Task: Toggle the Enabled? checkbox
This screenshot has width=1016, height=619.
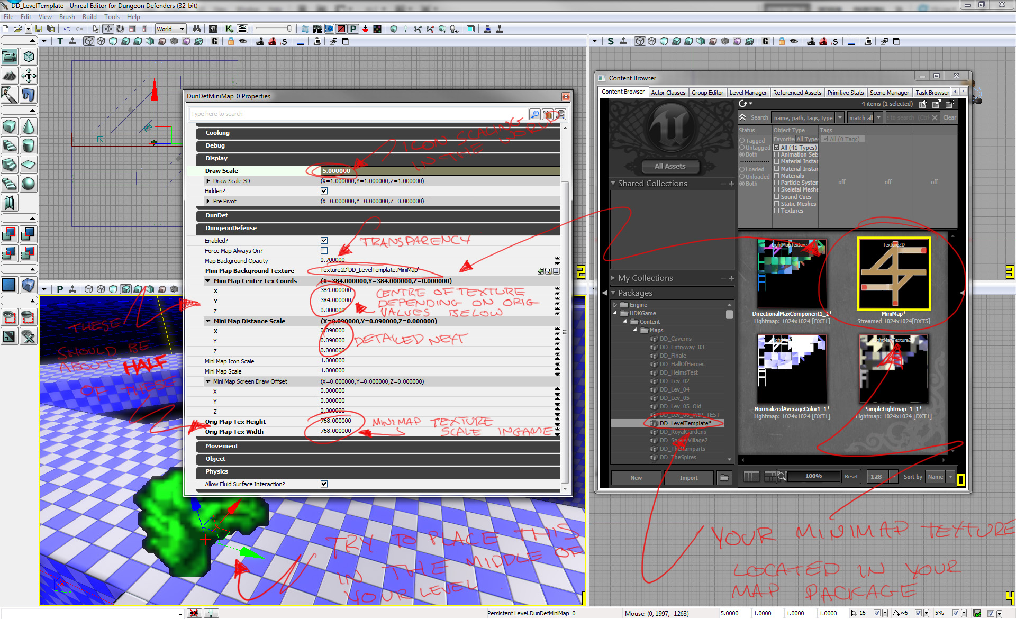Action: [324, 241]
